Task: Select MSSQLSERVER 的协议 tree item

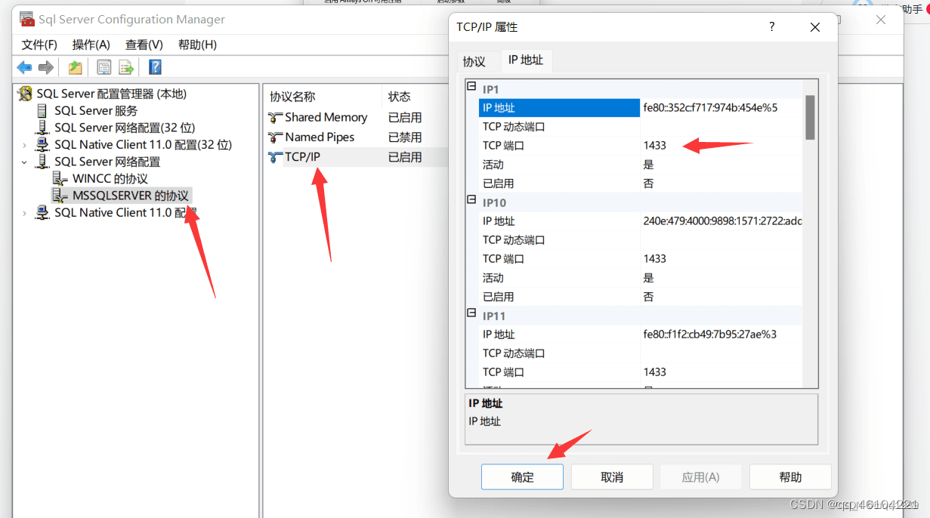Action: pyautogui.click(x=131, y=196)
